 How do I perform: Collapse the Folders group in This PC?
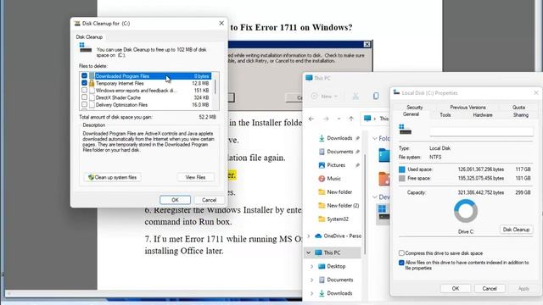(375, 138)
